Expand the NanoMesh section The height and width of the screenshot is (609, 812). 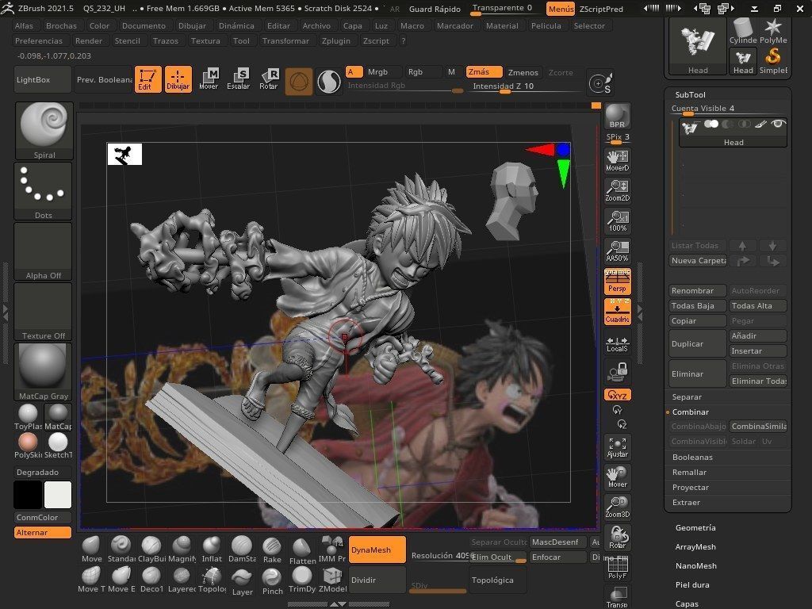695,566
